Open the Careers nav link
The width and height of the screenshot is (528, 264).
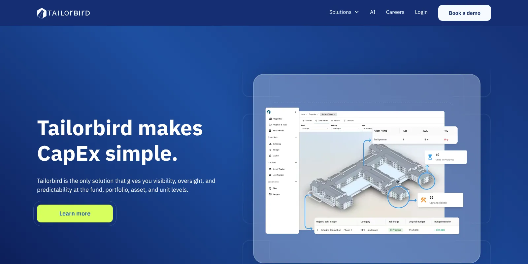(x=395, y=12)
